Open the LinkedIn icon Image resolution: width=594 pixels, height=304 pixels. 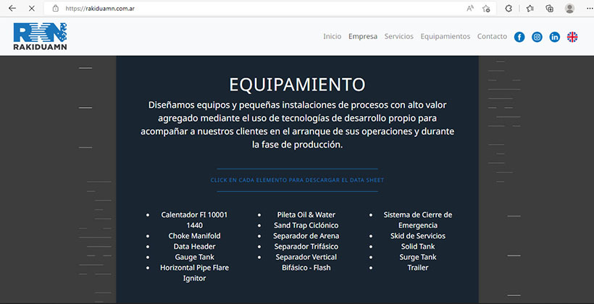click(x=555, y=37)
